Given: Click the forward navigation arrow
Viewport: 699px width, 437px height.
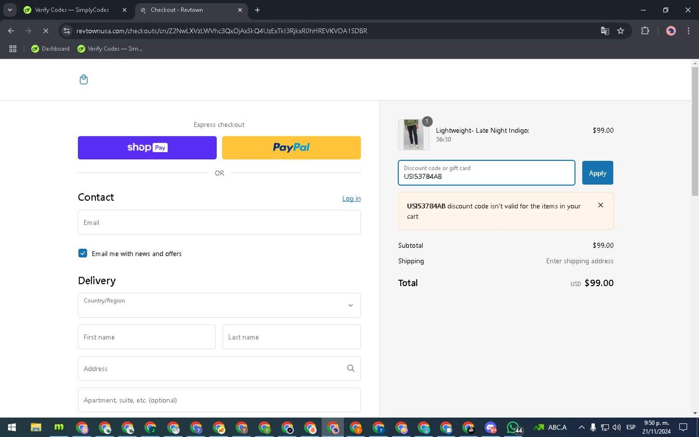Looking at the screenshot, I should (28, 31).
